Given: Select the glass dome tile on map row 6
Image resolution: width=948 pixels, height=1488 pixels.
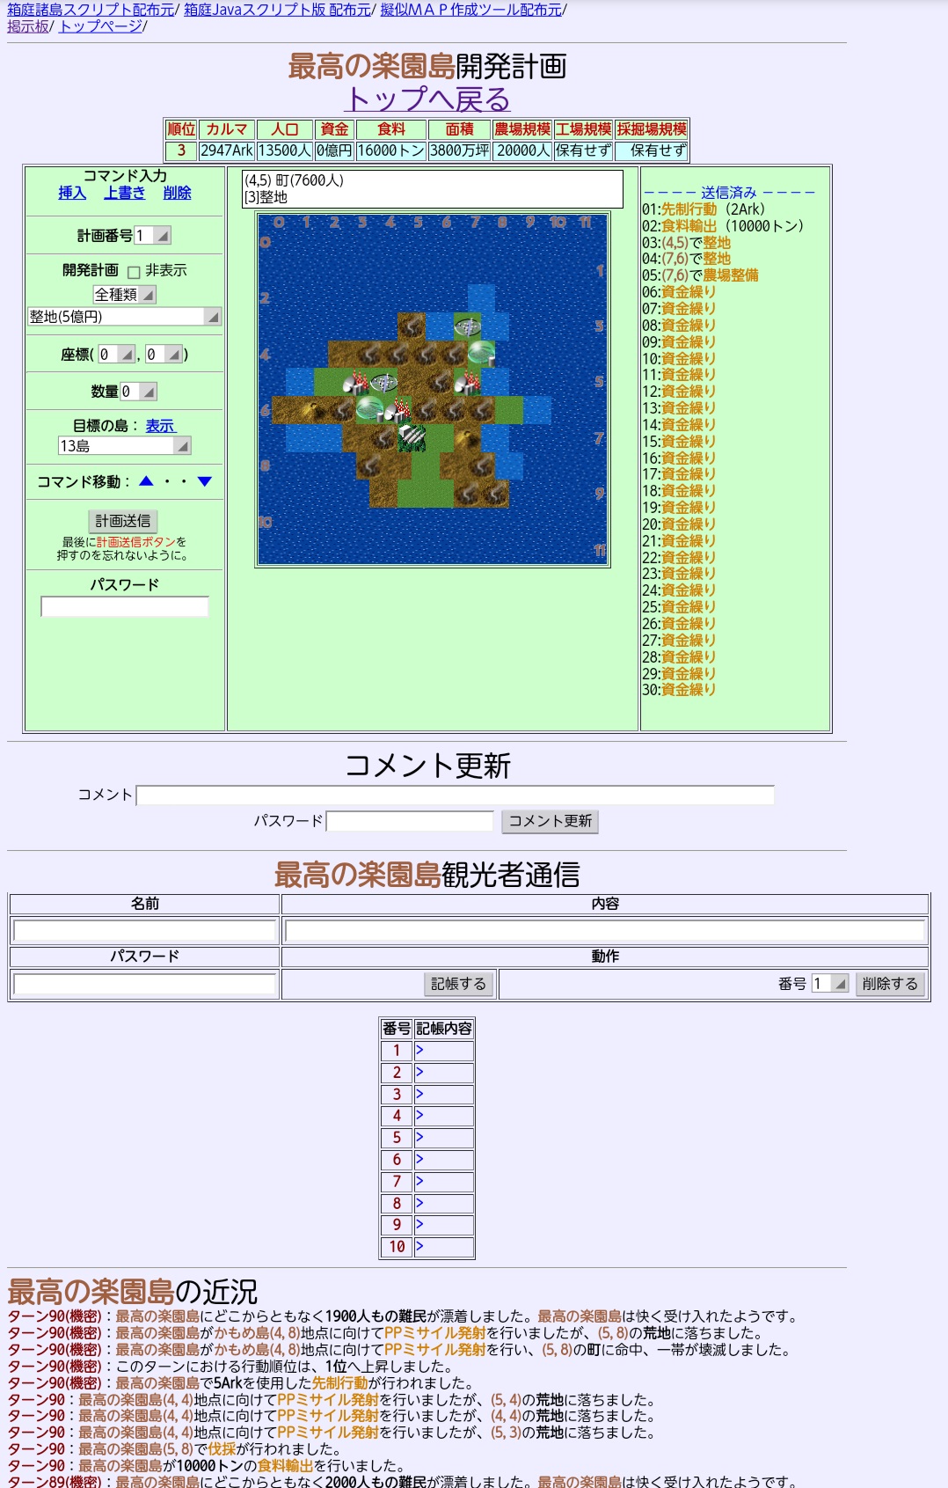Looking at the screenshot, I should coord(369,409).
